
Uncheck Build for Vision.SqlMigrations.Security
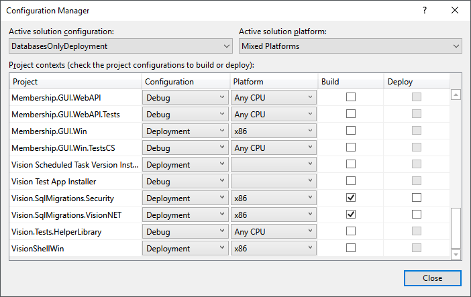350,198
